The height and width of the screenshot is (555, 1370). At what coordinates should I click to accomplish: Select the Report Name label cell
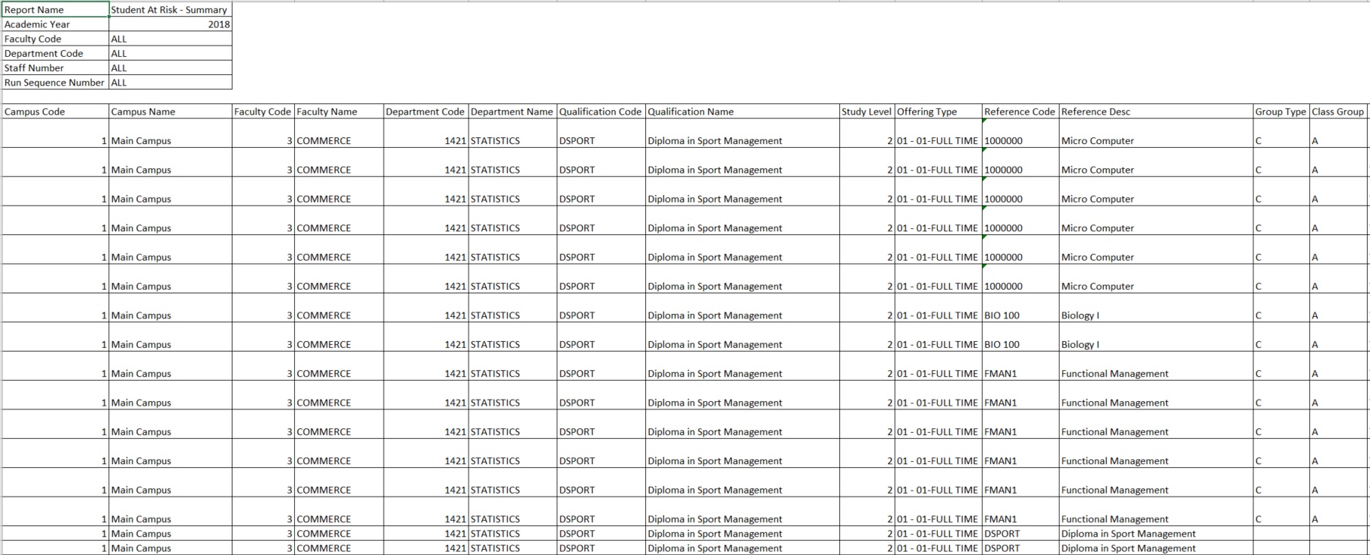tap(55, 10)
